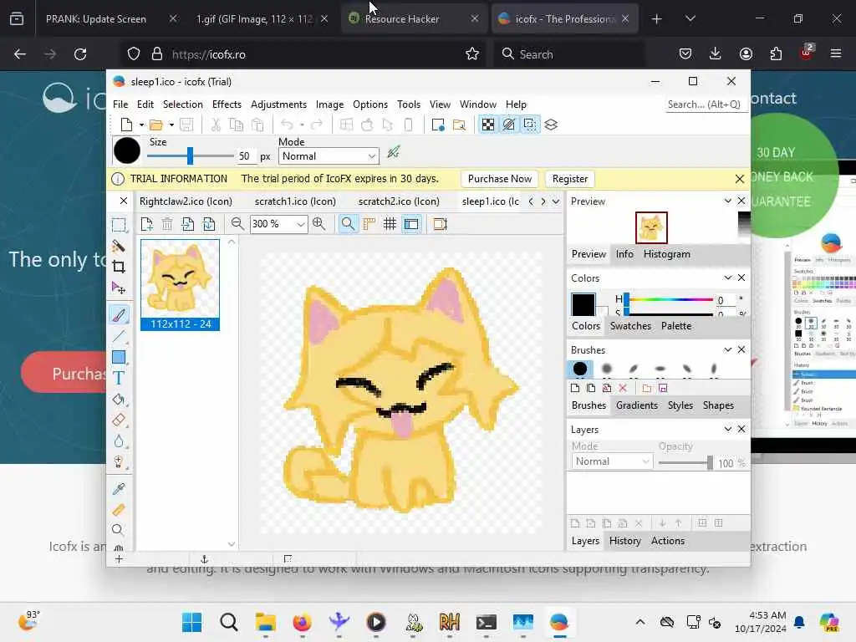This screenshot has height=642, width=856.
Task: Switch to scratch1.ico document tab
Action: pyautogui.click(x=295, y=201)
